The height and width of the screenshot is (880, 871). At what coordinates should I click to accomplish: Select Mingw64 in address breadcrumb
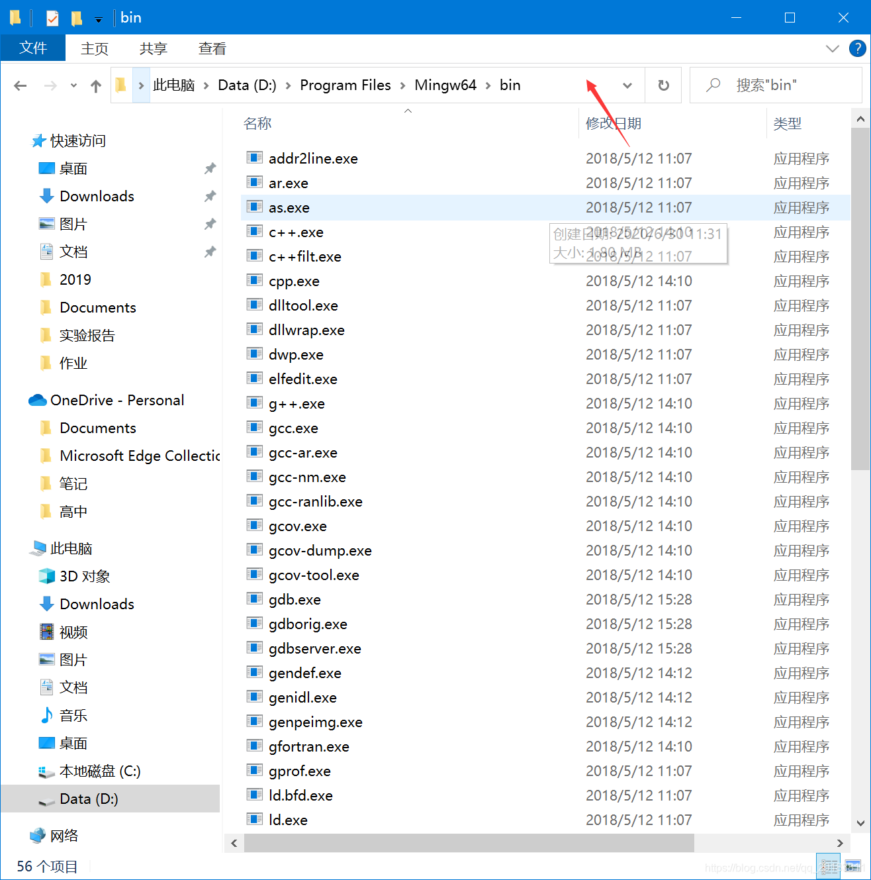pyautogui.click(x=445, y=85)
